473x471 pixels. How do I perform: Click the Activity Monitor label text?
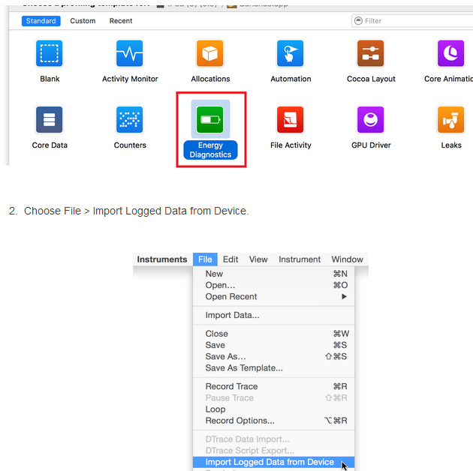[x=130, y=79]
